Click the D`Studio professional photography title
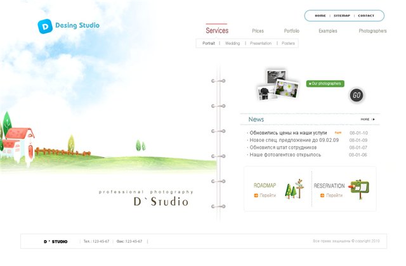406x266 pixels. 147,199
